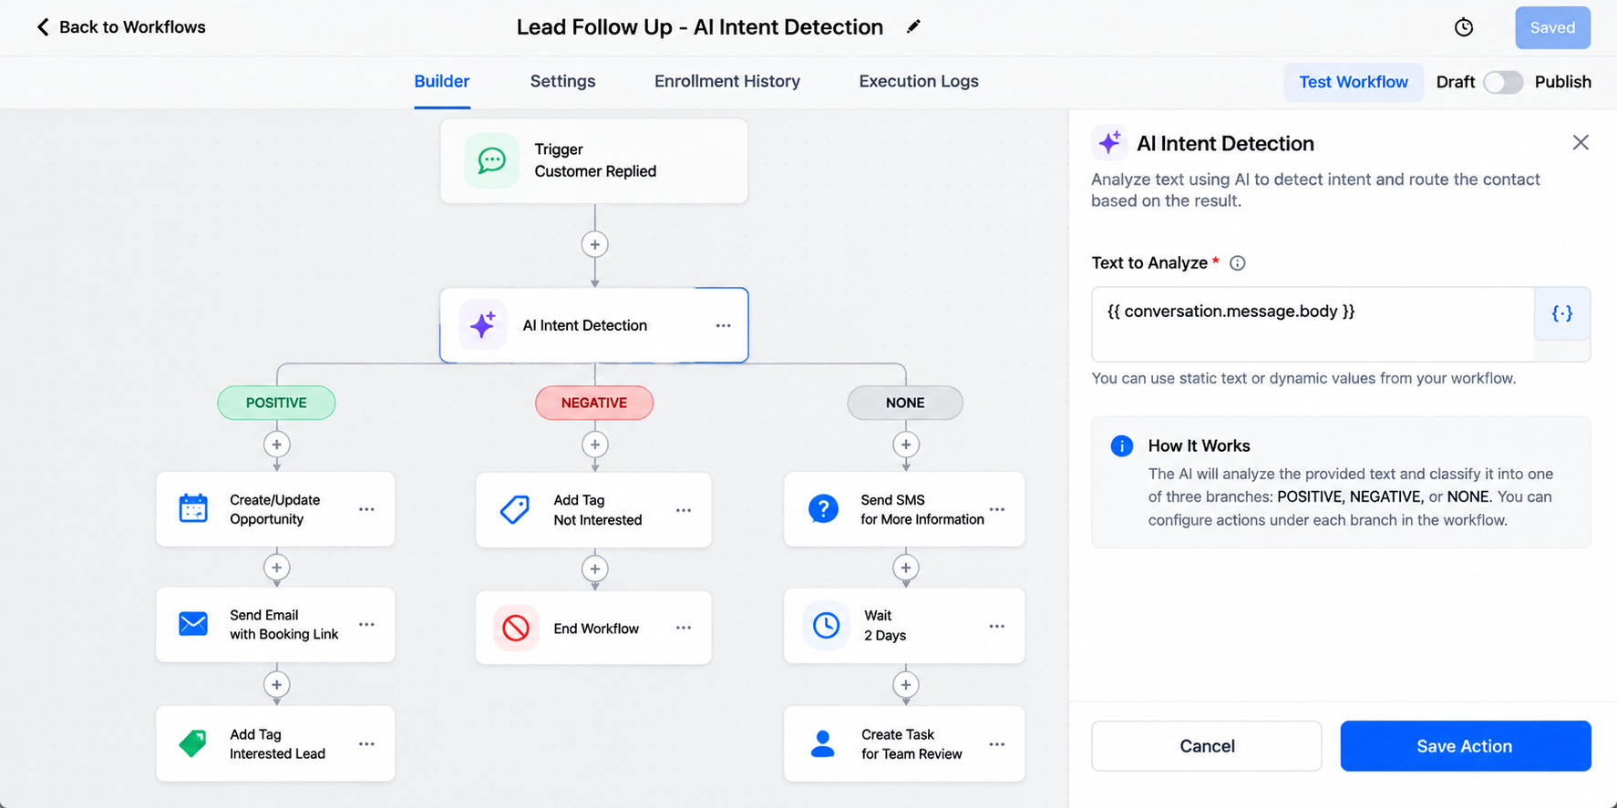The height and width of the screenshot is (808, 1617).
Task: Click the Cancel button
Action: (x=1207, y=746)
